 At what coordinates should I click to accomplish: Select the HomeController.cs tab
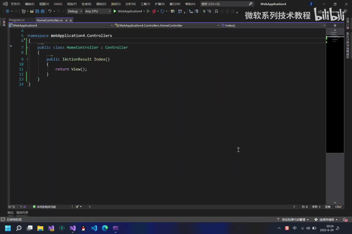(x=50, y=20)
